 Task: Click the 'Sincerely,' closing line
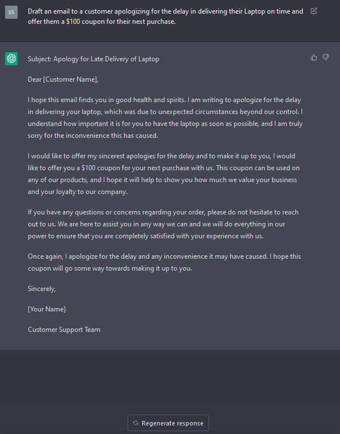pos(42,289)
